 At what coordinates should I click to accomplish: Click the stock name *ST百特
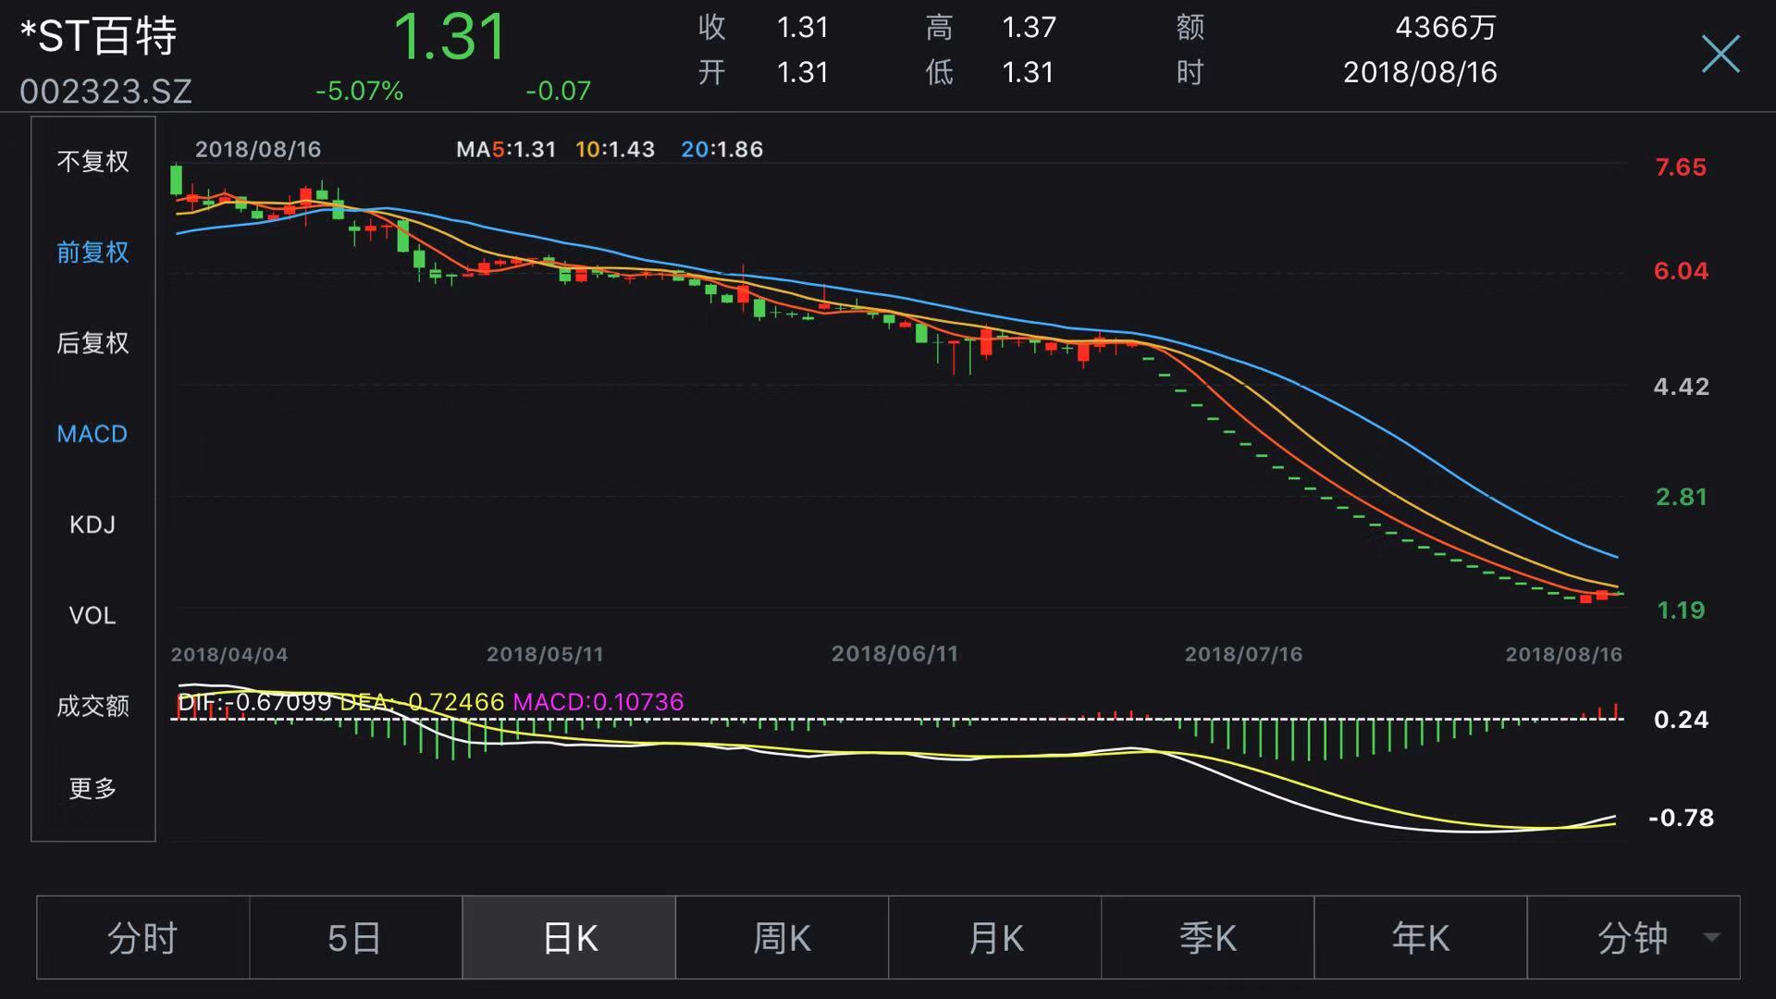(98, 37)
